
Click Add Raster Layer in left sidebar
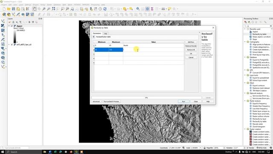tap(3, 26)
